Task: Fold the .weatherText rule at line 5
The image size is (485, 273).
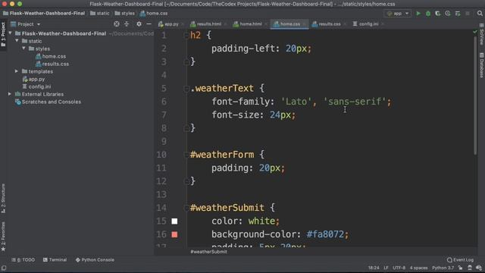Action: pyautogui.click(x=186, y=89)
